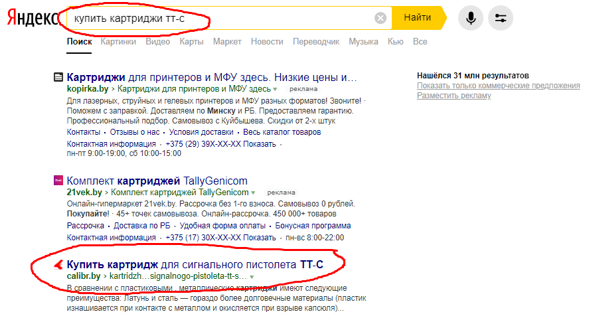This screenshot has width=591, height=324.
Task: Click the 21vek.by result favicon
Action: tap(58, 180)
